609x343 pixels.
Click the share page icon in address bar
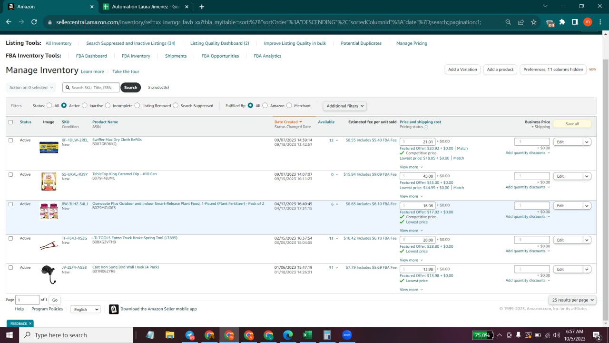coord(521,22)
